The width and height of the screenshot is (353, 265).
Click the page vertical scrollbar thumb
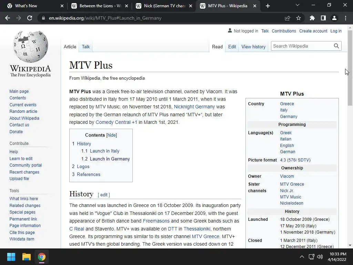pyautogui.click(x=350, y=68)
